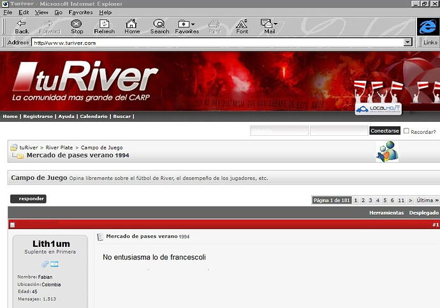The image size is (440, 308).
Task: Click the Forward toolbar button
Action: [50, 27]
